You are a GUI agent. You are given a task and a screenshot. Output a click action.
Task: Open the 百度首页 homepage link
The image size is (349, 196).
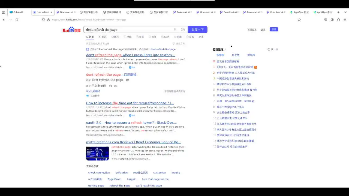tap(252, 30)
